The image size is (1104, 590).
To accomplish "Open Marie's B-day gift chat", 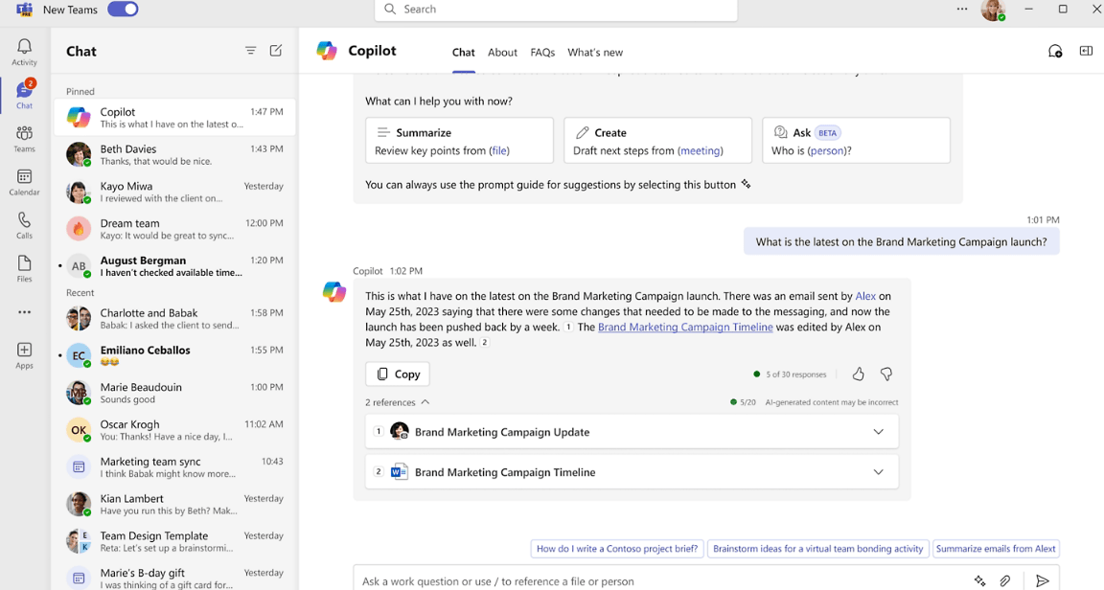I will pyautogui.click(x=174, y=578).
